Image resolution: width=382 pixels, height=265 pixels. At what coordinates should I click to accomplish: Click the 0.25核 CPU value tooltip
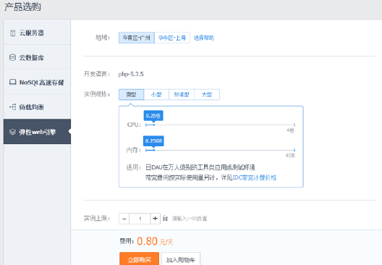click(153, 116)
